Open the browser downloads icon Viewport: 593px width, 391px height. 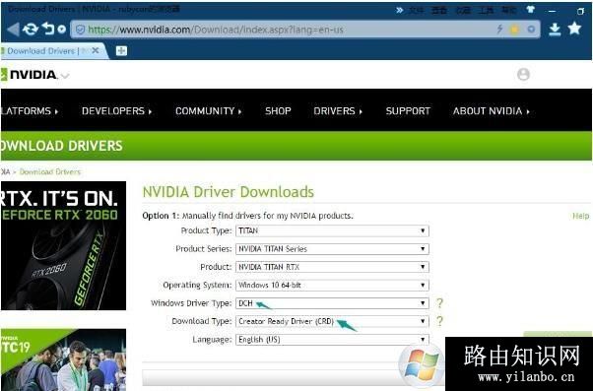(x=555, y=30)
